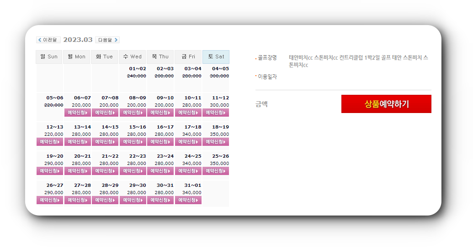Request reservation for 11~12 date

pyautogui.click(x=216, y=113)
